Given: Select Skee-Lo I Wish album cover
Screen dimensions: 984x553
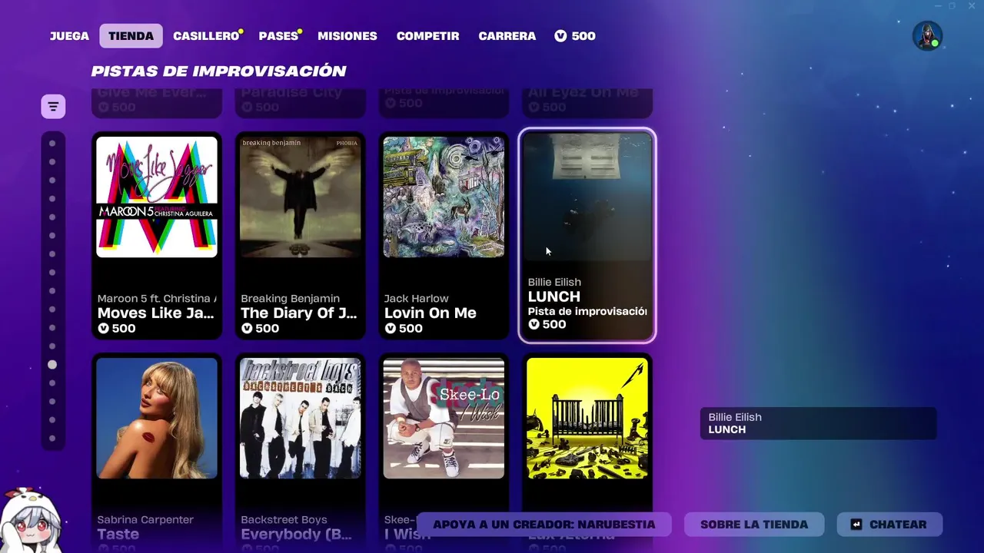Looking at the screenshot, I should [444, 419].
